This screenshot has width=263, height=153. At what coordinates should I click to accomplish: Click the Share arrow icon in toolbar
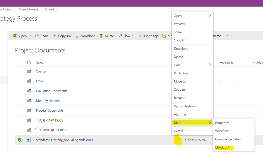tap(37, 36)
